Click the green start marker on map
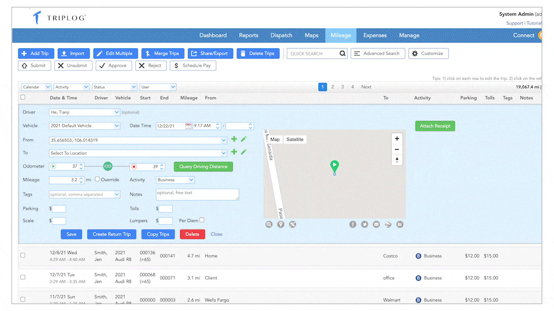This screenshot has height=311, width=554. click(334, 166)
